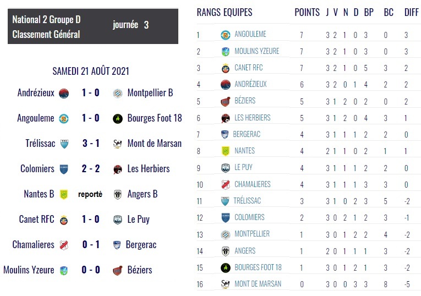Select the Mont de Marsan logo in standings

pos(225,284)
